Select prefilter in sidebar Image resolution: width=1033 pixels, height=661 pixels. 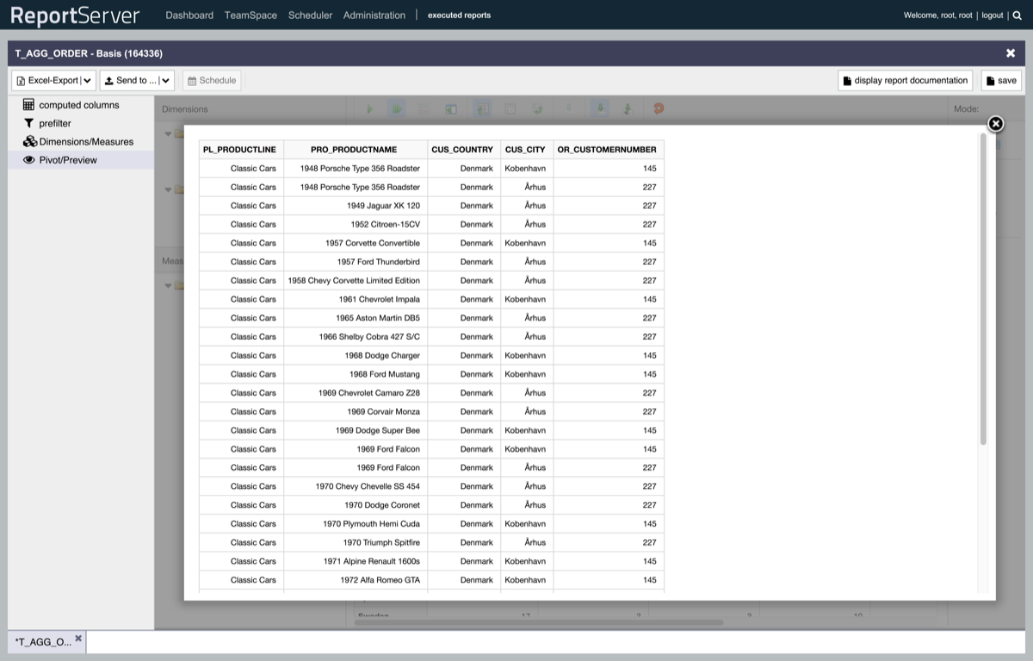(x=81, y=123)
